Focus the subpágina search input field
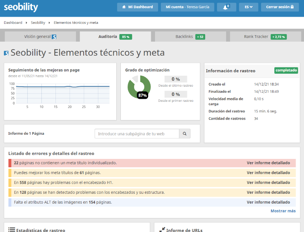 [x=137, y=134]
